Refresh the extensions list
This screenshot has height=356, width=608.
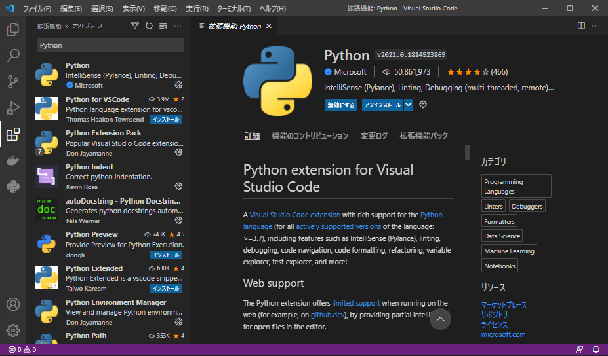149,26
